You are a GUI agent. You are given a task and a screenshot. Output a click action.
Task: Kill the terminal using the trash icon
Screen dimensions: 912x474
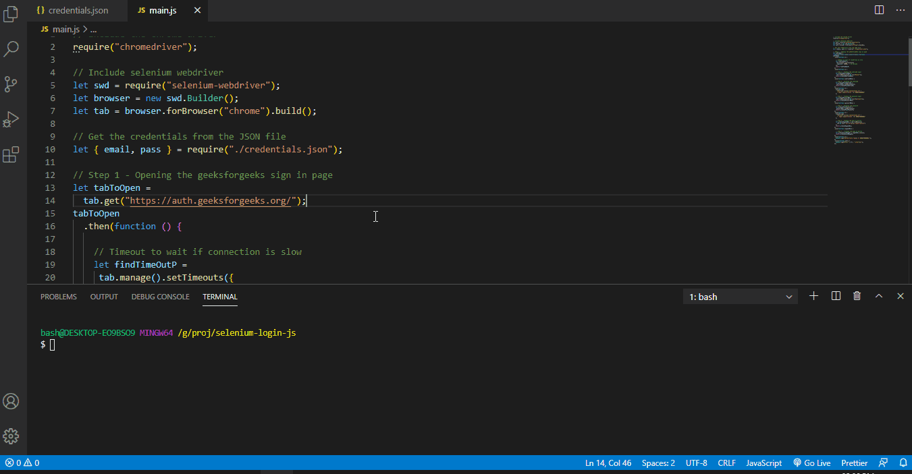[x=857, y=295]
